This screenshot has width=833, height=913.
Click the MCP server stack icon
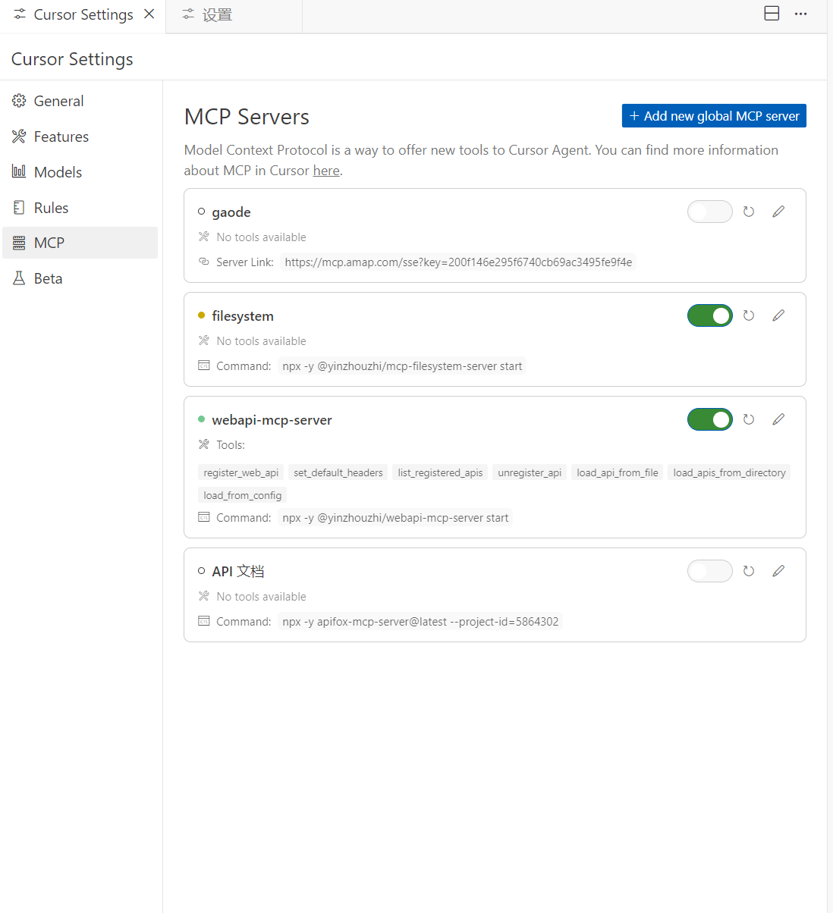click(19, 243)
